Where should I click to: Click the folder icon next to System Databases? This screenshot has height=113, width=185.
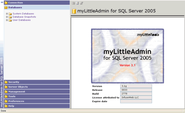[x=10, y=14]
